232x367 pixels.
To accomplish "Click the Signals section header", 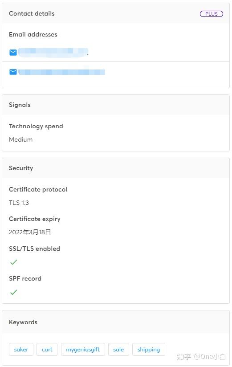I will [x=116, y=105].
